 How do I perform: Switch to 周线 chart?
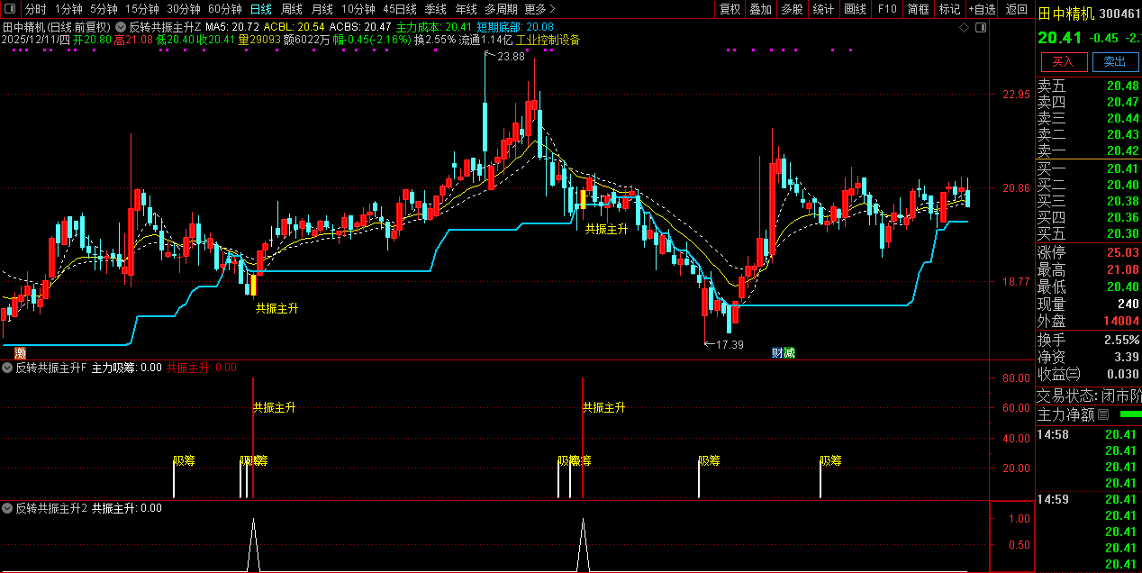click(292, 9)
